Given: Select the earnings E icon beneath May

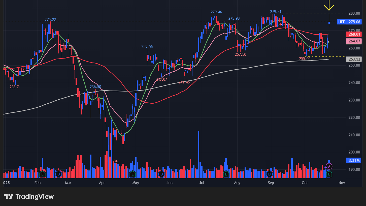Looking at the screenshot, I should point(133,174).
